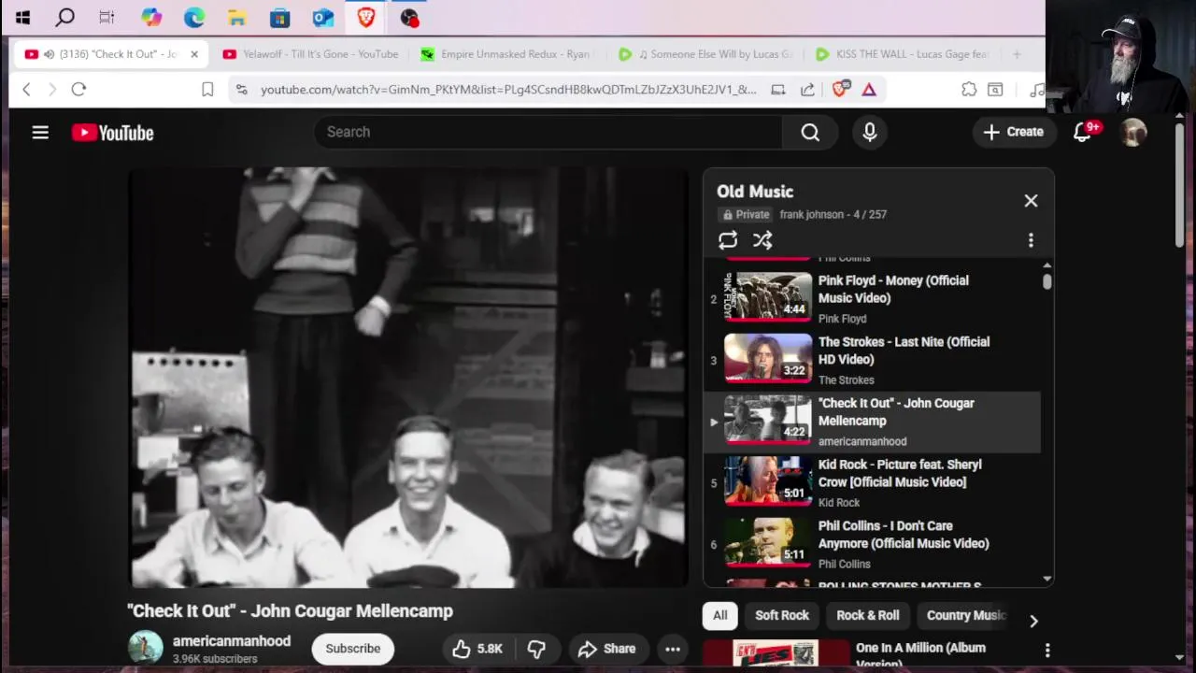The height and width of the screenshot is (673, 1196).
Task: Reload the current page
Action: click(x=78, y=90)
